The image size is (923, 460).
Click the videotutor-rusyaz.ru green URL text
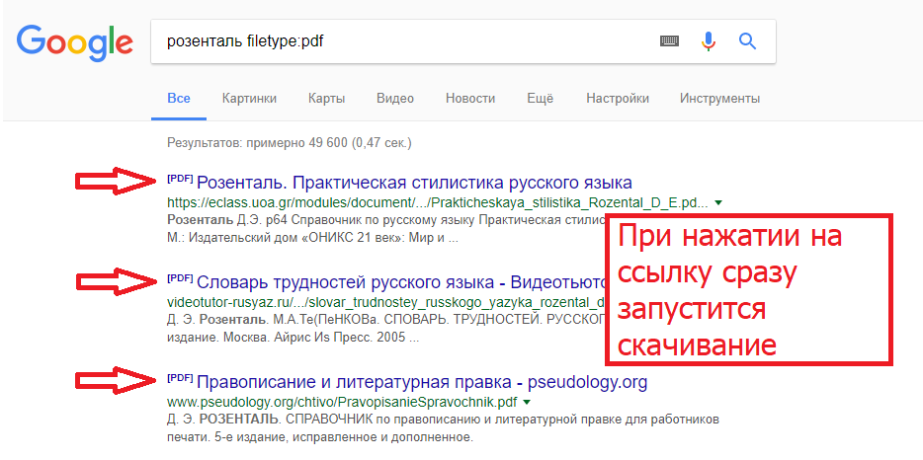click(x=386, y=303)
